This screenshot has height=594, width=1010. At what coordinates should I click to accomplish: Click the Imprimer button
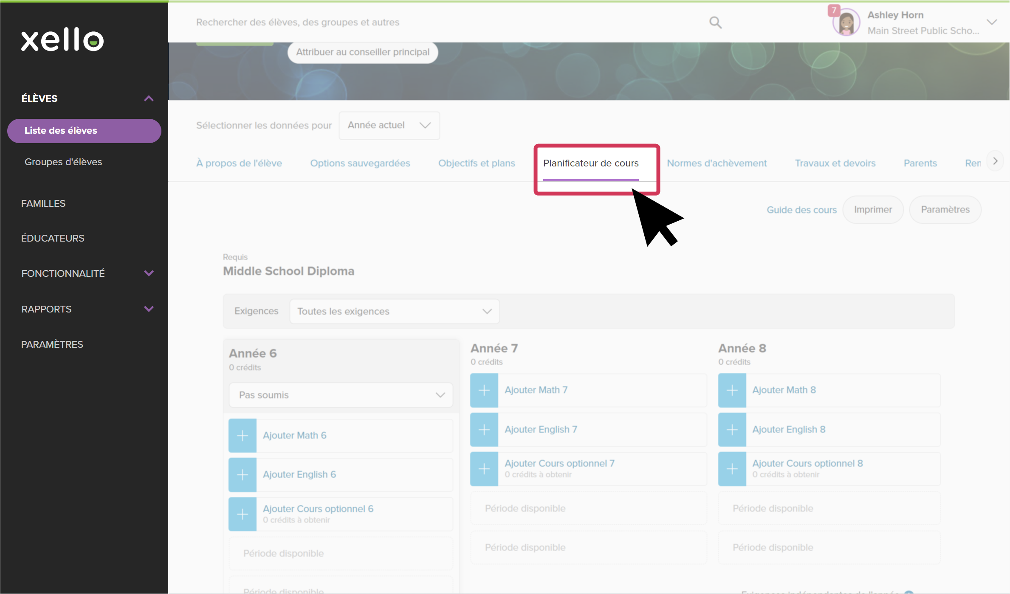click(x=873, y=210)
